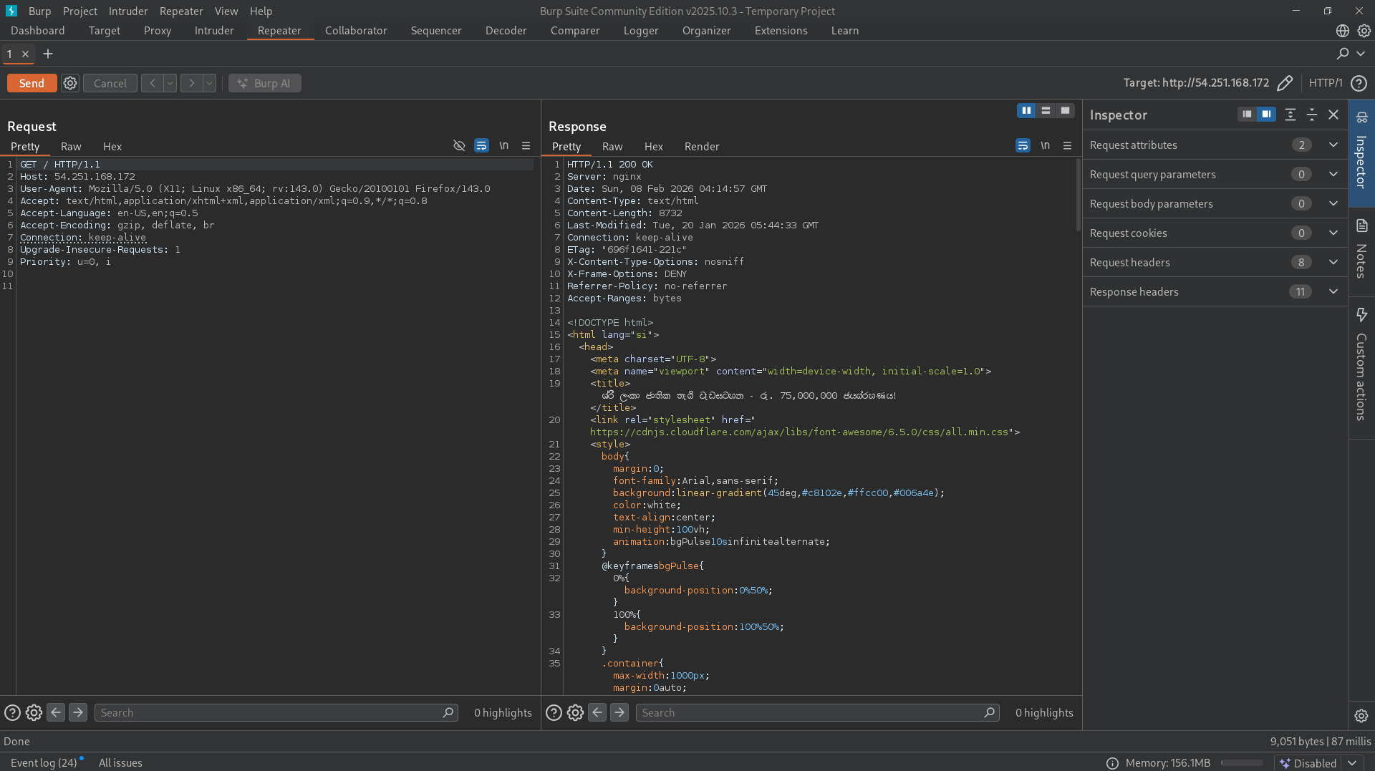Click the globe icon in top bar
This screenshot has width=1375, height=771.
coord(1342,31)
